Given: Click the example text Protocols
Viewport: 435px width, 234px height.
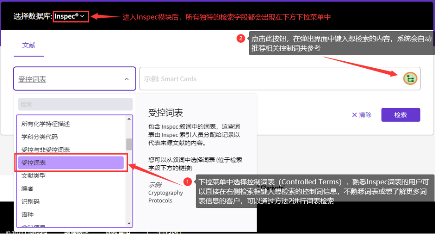Looking at the screenshot, I should 160,201.
